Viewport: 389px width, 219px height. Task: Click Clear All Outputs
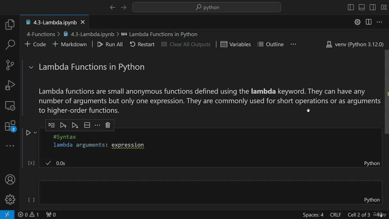point(186,44)
